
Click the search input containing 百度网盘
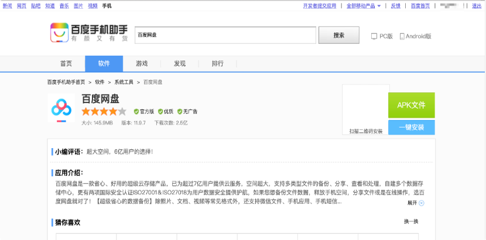click(x=225, y=35)
